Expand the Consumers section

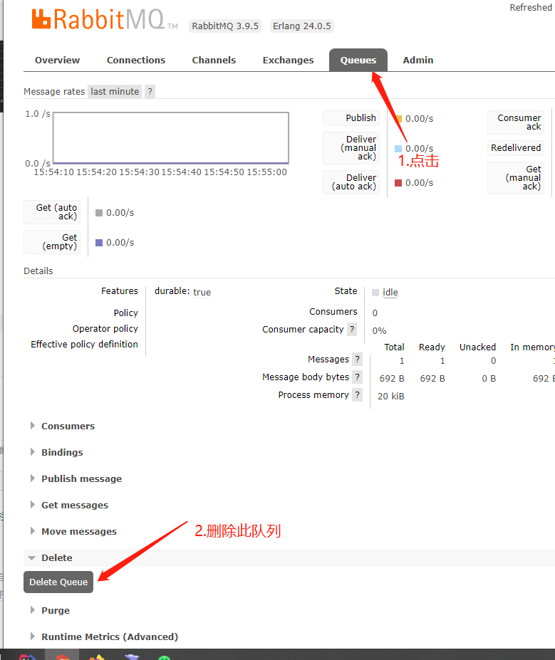pos(68,426)
